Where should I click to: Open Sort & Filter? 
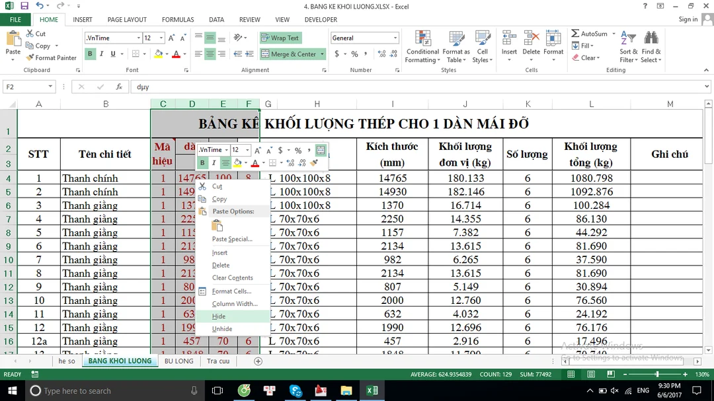pos(629,47)
